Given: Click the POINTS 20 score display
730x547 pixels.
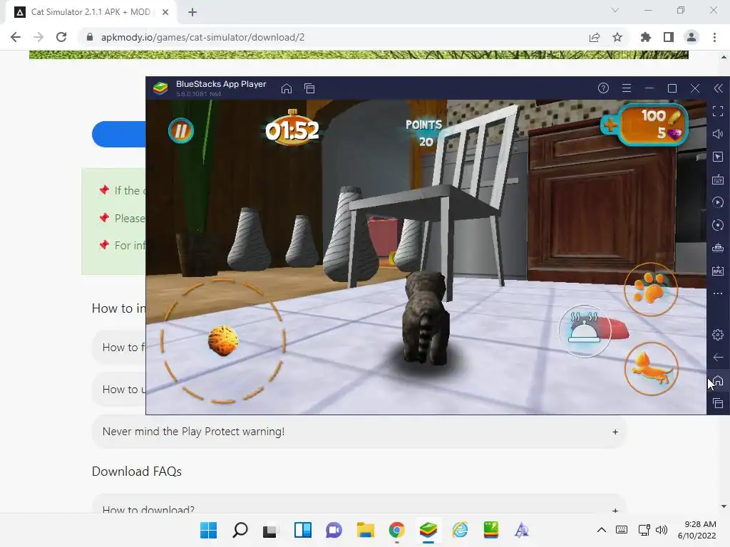Looking at the screenshot, I should click(423, 133).
